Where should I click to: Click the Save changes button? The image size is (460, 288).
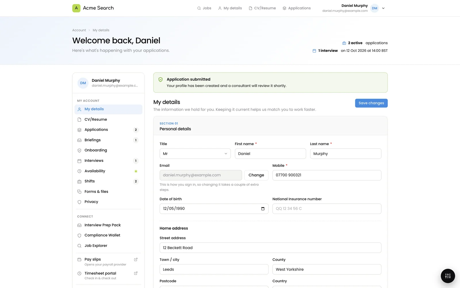coord(371,103)
